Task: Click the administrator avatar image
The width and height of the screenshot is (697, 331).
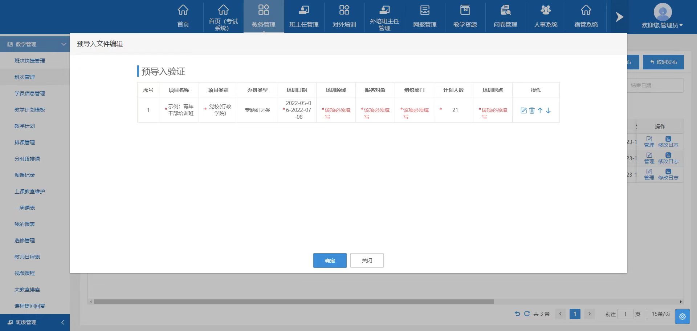Action: pos(663,12)
